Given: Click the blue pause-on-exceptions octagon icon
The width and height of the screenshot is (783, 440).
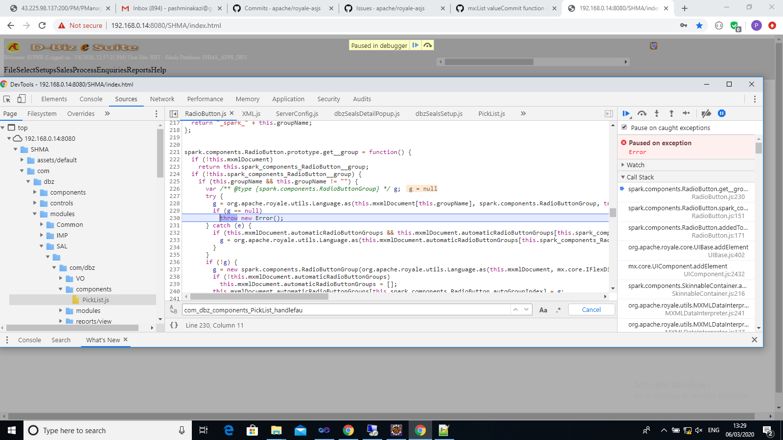Looking at the screenshot, I should click(722, 113).
